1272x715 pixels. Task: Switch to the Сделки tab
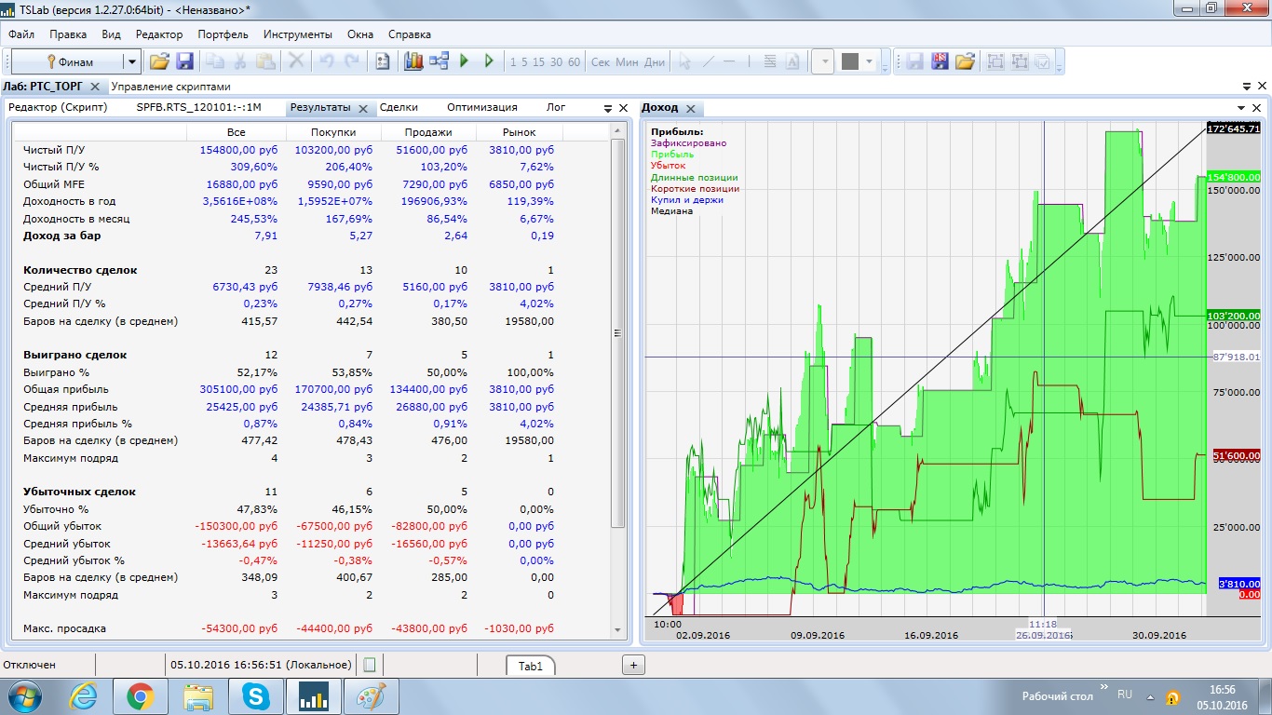399,107
